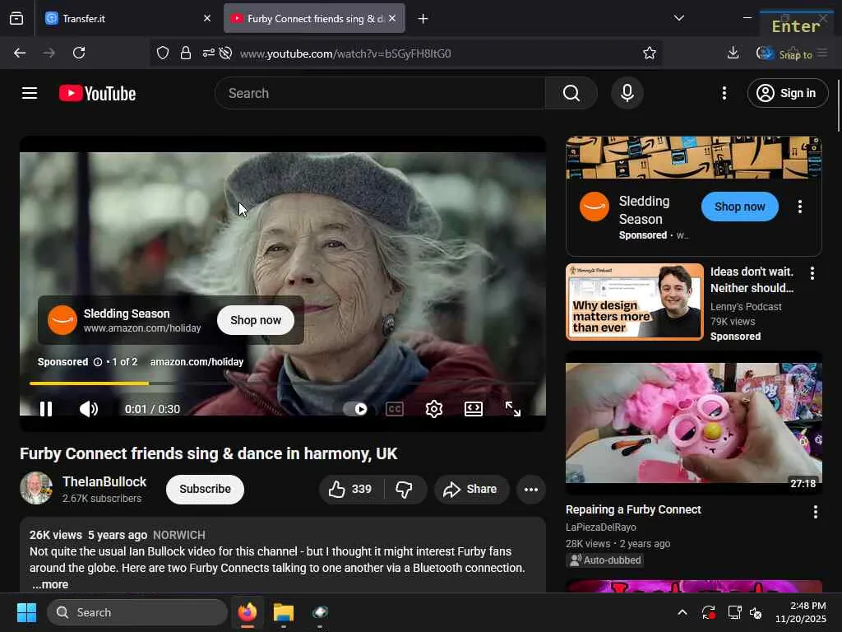
Task: Click Firefox icon in taskbar
Action: pos(248,612)
